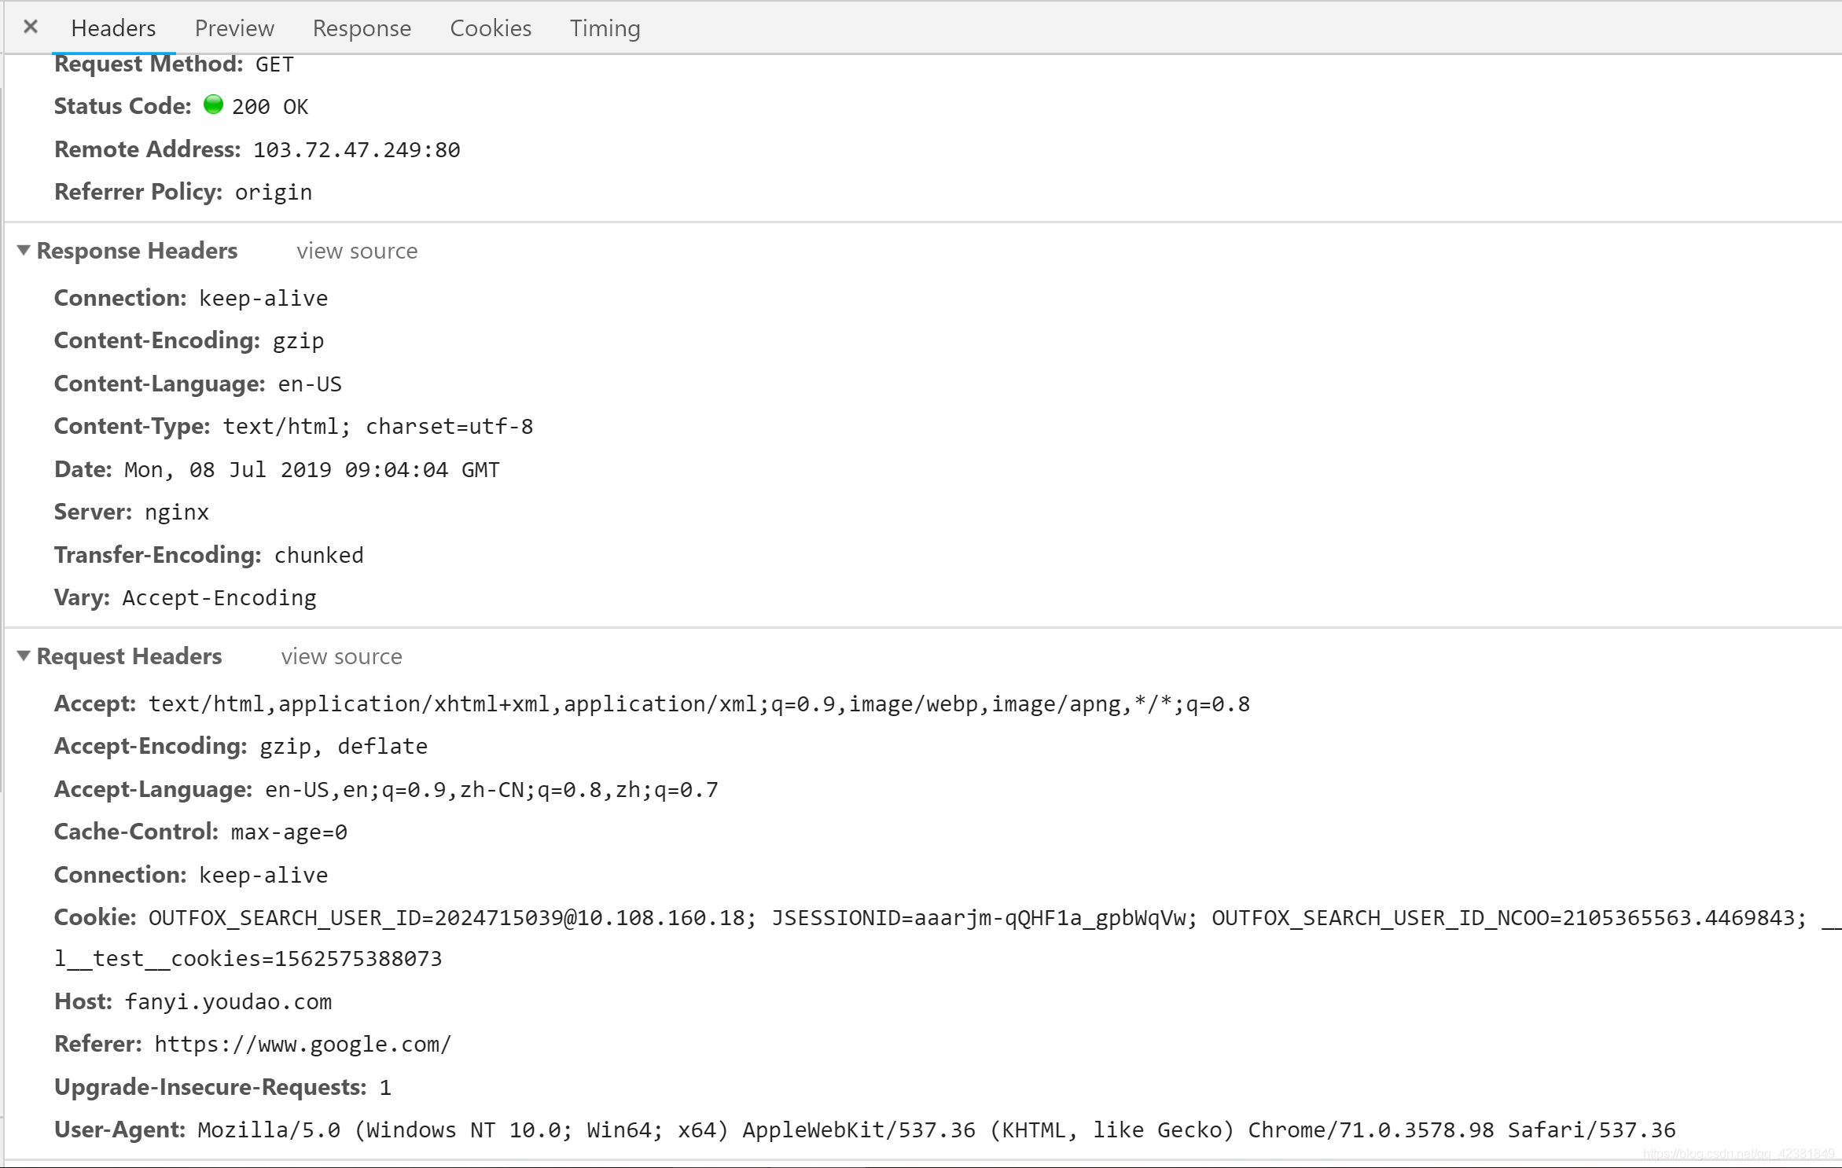The image size is (1842, 1168).
Task: Select the Headers tab
Action: [x=113, y=28]
